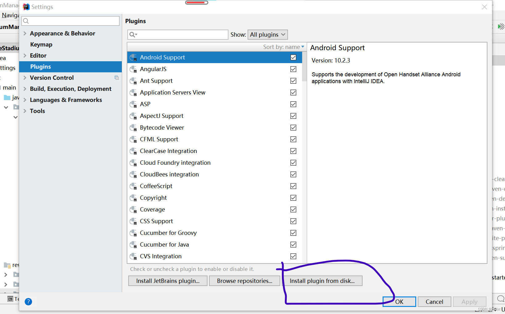Click the Copyright plugin icon

click(x=133, y=198)
